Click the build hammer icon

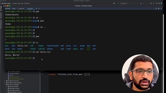tap(118, 3)
